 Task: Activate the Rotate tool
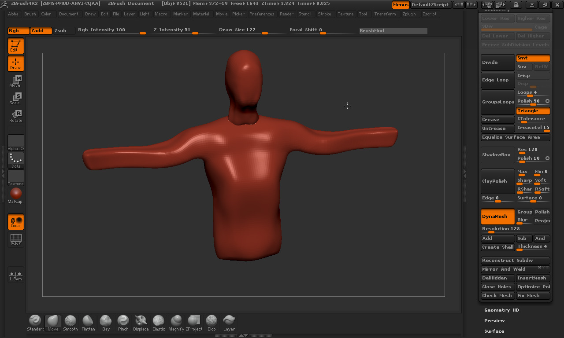16,116
